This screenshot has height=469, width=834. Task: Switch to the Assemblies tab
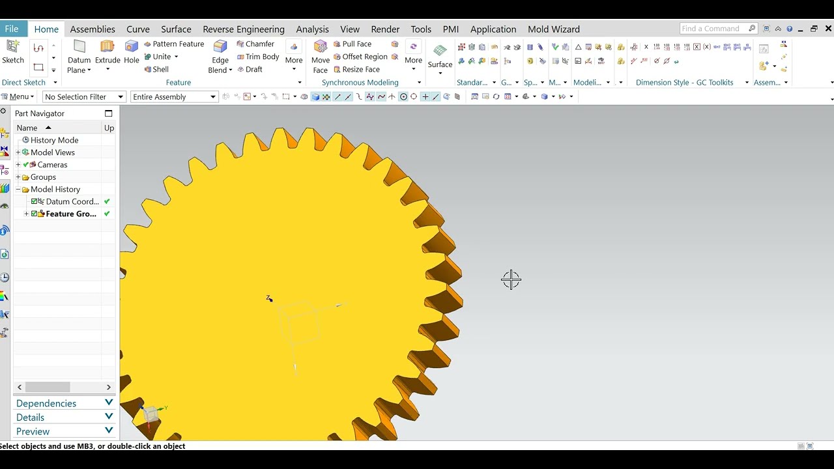coord(93,29)
